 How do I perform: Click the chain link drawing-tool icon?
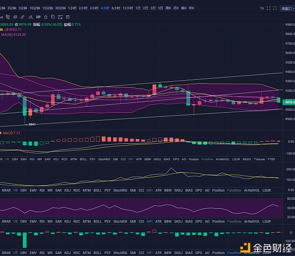(15, 17)
